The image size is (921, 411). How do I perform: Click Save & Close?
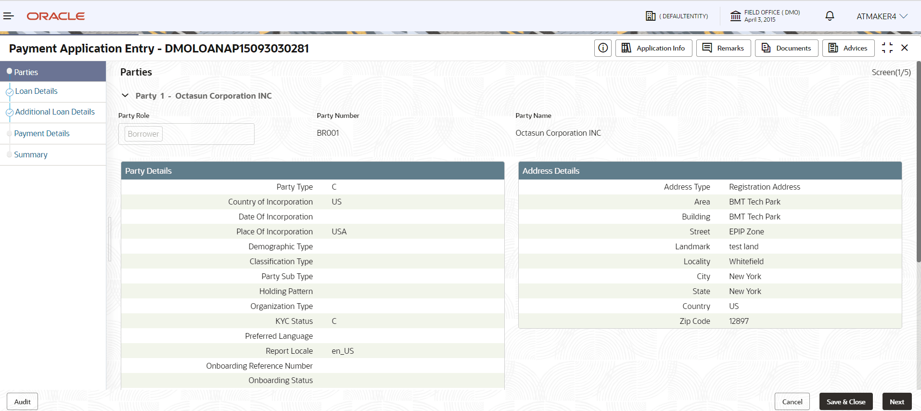[x=846, y=402]
